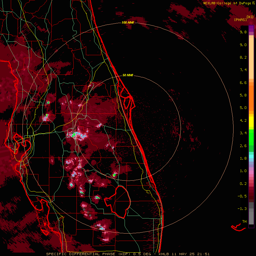Click the 5.0 value on the scale

coord(243,108)
